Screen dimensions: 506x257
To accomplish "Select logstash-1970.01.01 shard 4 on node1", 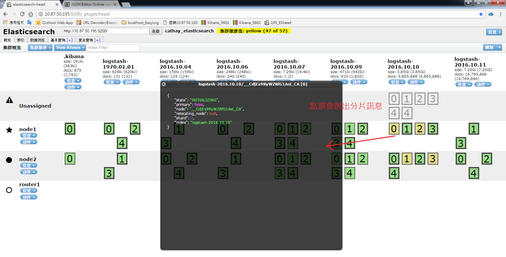I will coord(122,143).
